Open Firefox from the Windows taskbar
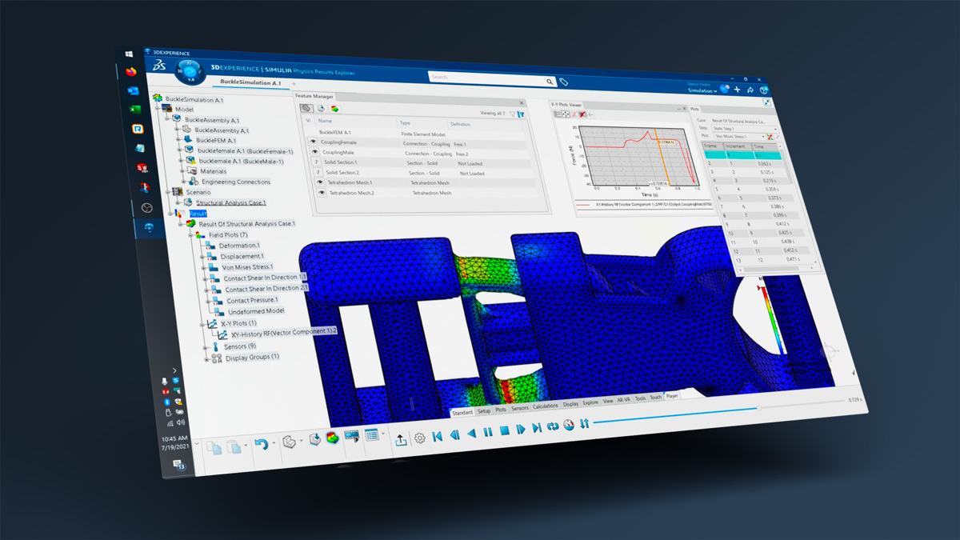The height and width of the screenshot is (540, 960). coord(131,71)
